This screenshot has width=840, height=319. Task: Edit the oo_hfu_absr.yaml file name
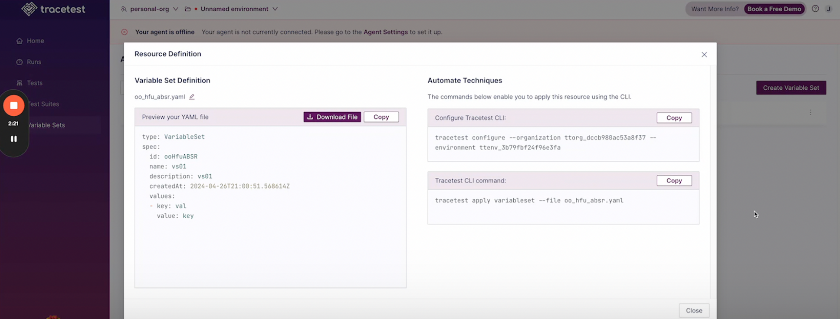pos(192,97)
